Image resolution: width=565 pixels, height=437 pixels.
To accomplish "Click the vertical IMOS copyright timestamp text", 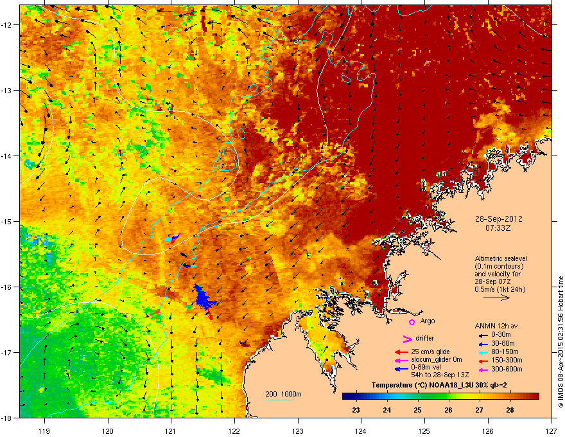I will pyautogui.click(x=561, y=342).
